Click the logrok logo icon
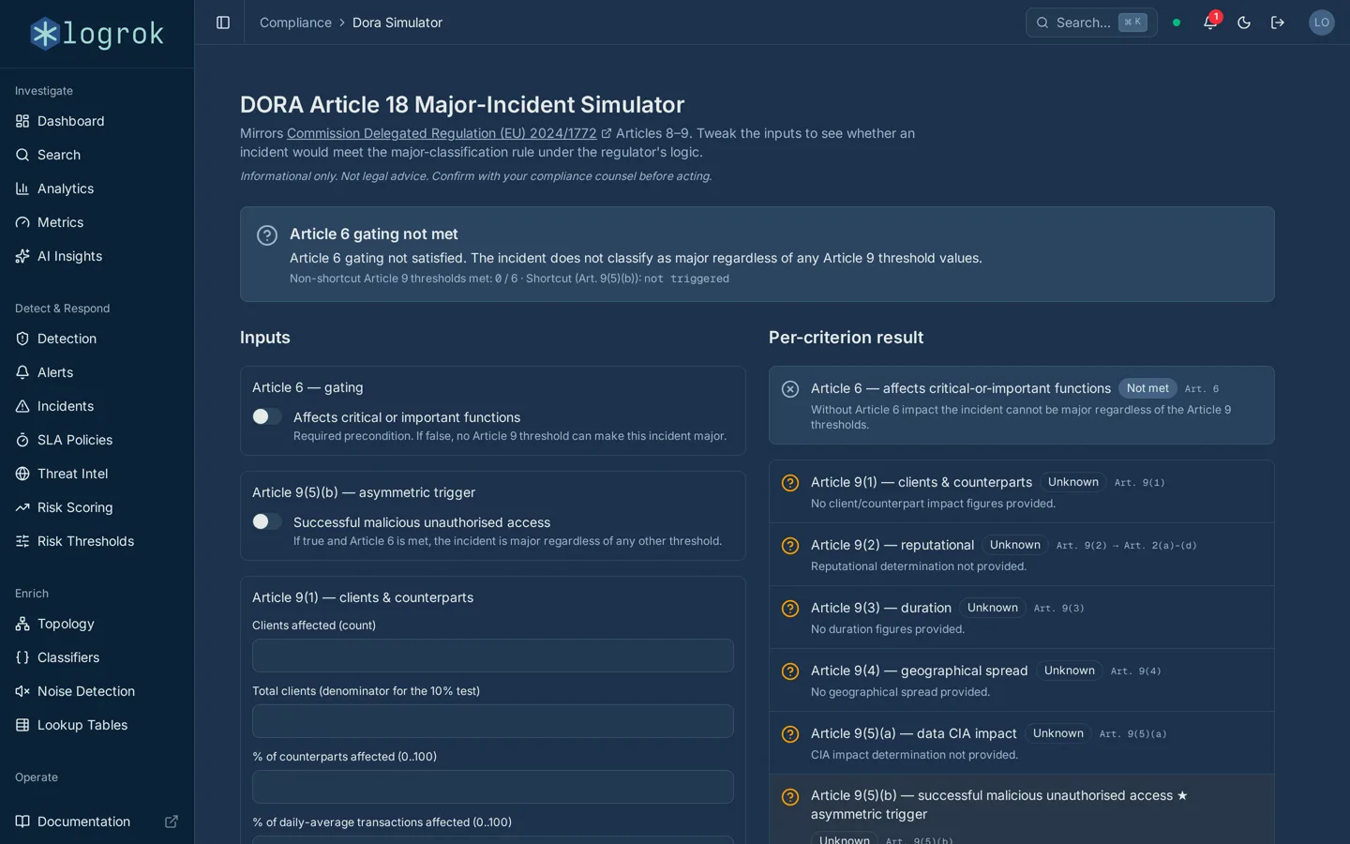 45,34
